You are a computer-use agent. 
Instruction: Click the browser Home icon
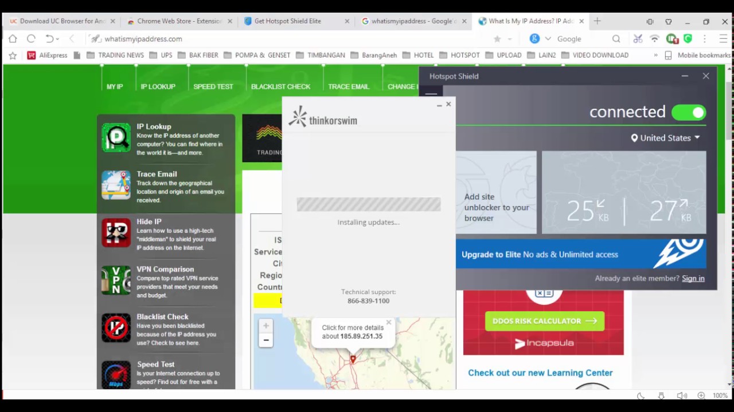pyautogui.click(x=13, y=39)
